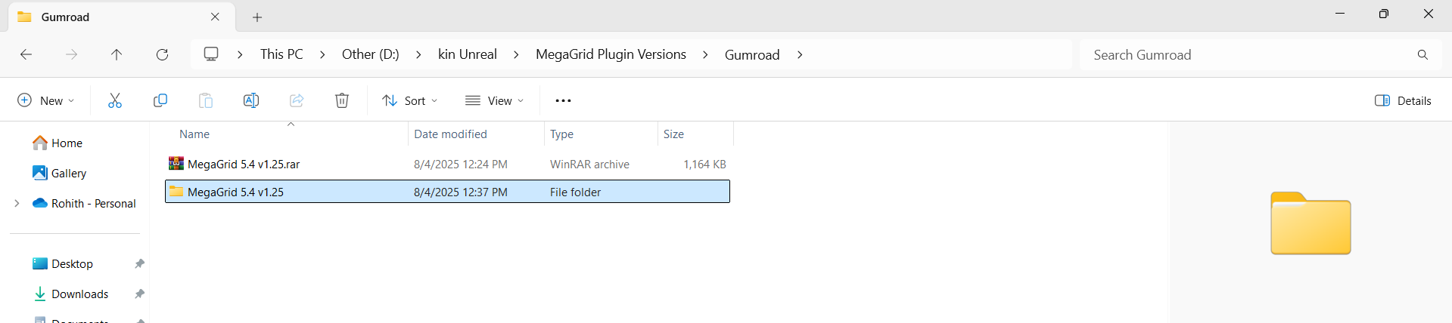Open the New dropdown menu

coord(46,100)
